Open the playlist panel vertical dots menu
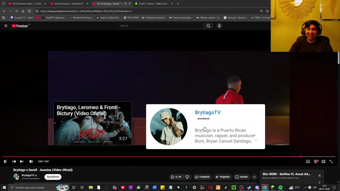 320,183
